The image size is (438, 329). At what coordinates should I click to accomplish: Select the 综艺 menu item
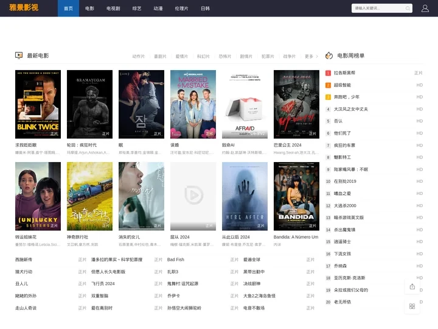pyautogui.click(x=137, y=9)
